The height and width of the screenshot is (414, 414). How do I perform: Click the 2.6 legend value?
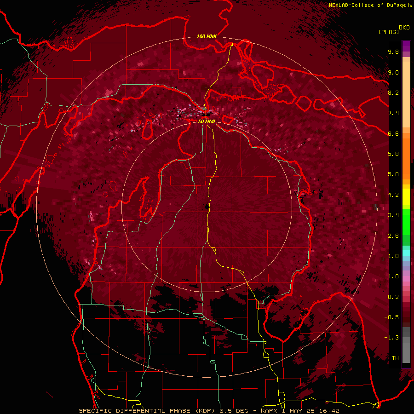393,236
